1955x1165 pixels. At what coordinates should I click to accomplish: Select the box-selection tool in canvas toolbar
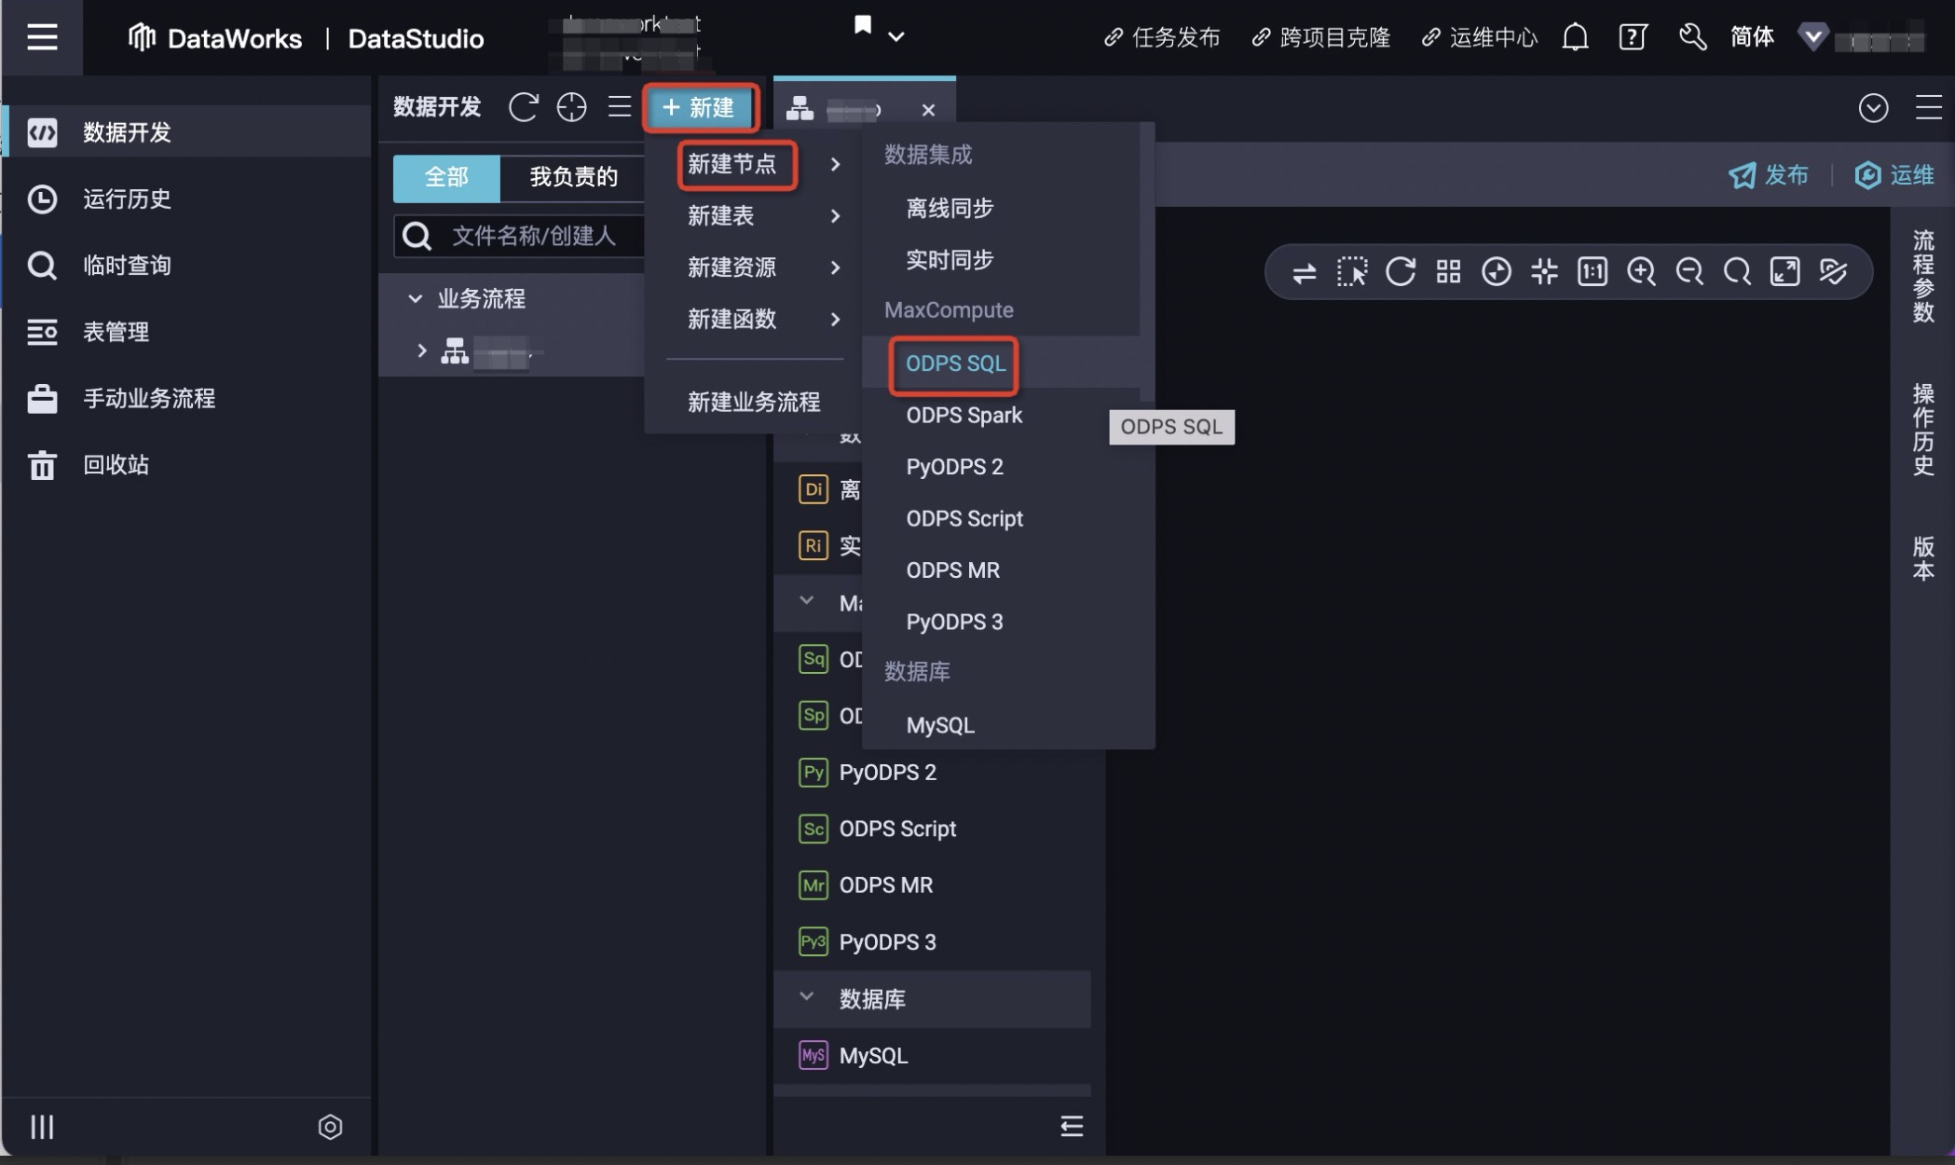[x=1351, y=271]
